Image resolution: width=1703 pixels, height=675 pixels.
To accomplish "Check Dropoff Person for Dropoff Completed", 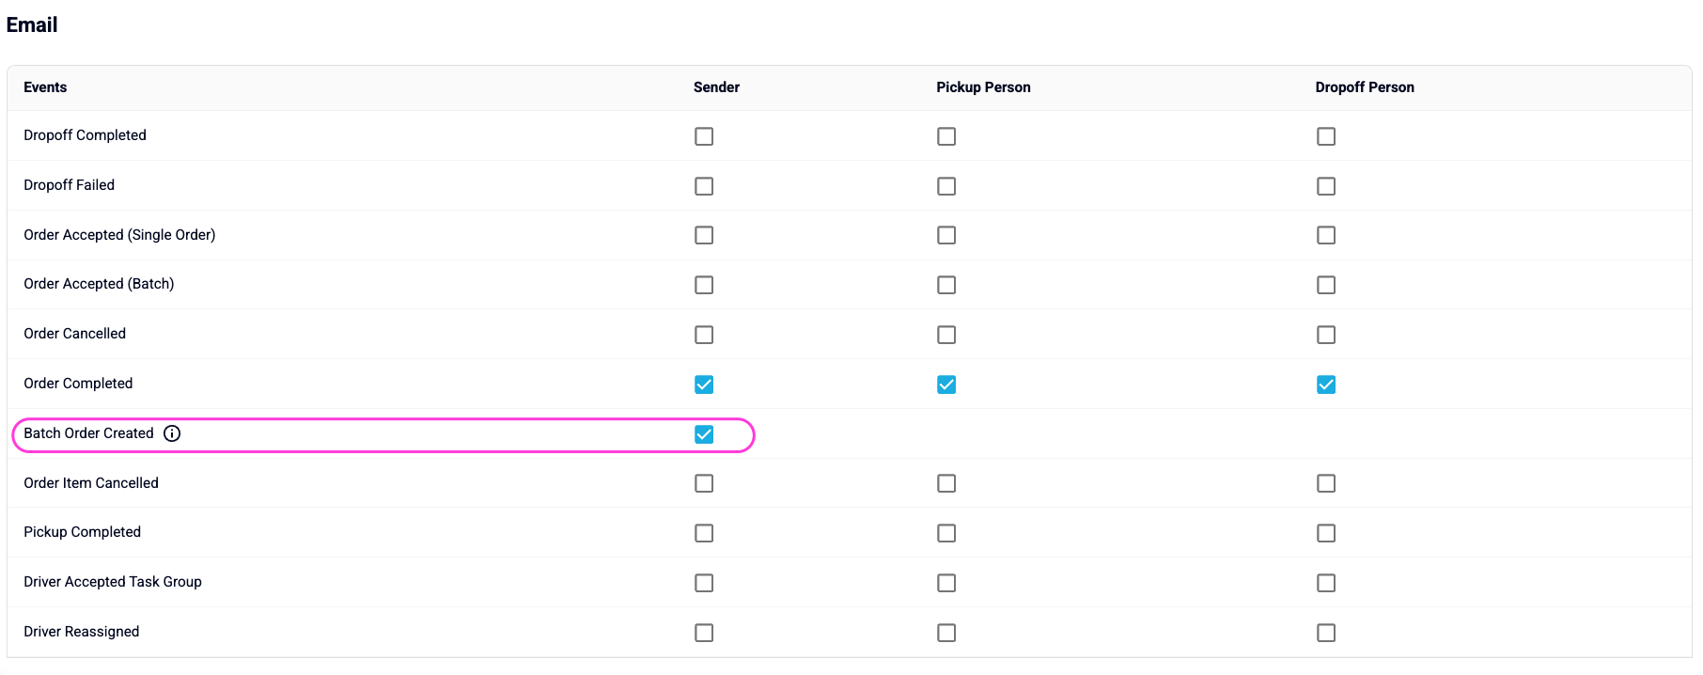I will (1326, 136).
